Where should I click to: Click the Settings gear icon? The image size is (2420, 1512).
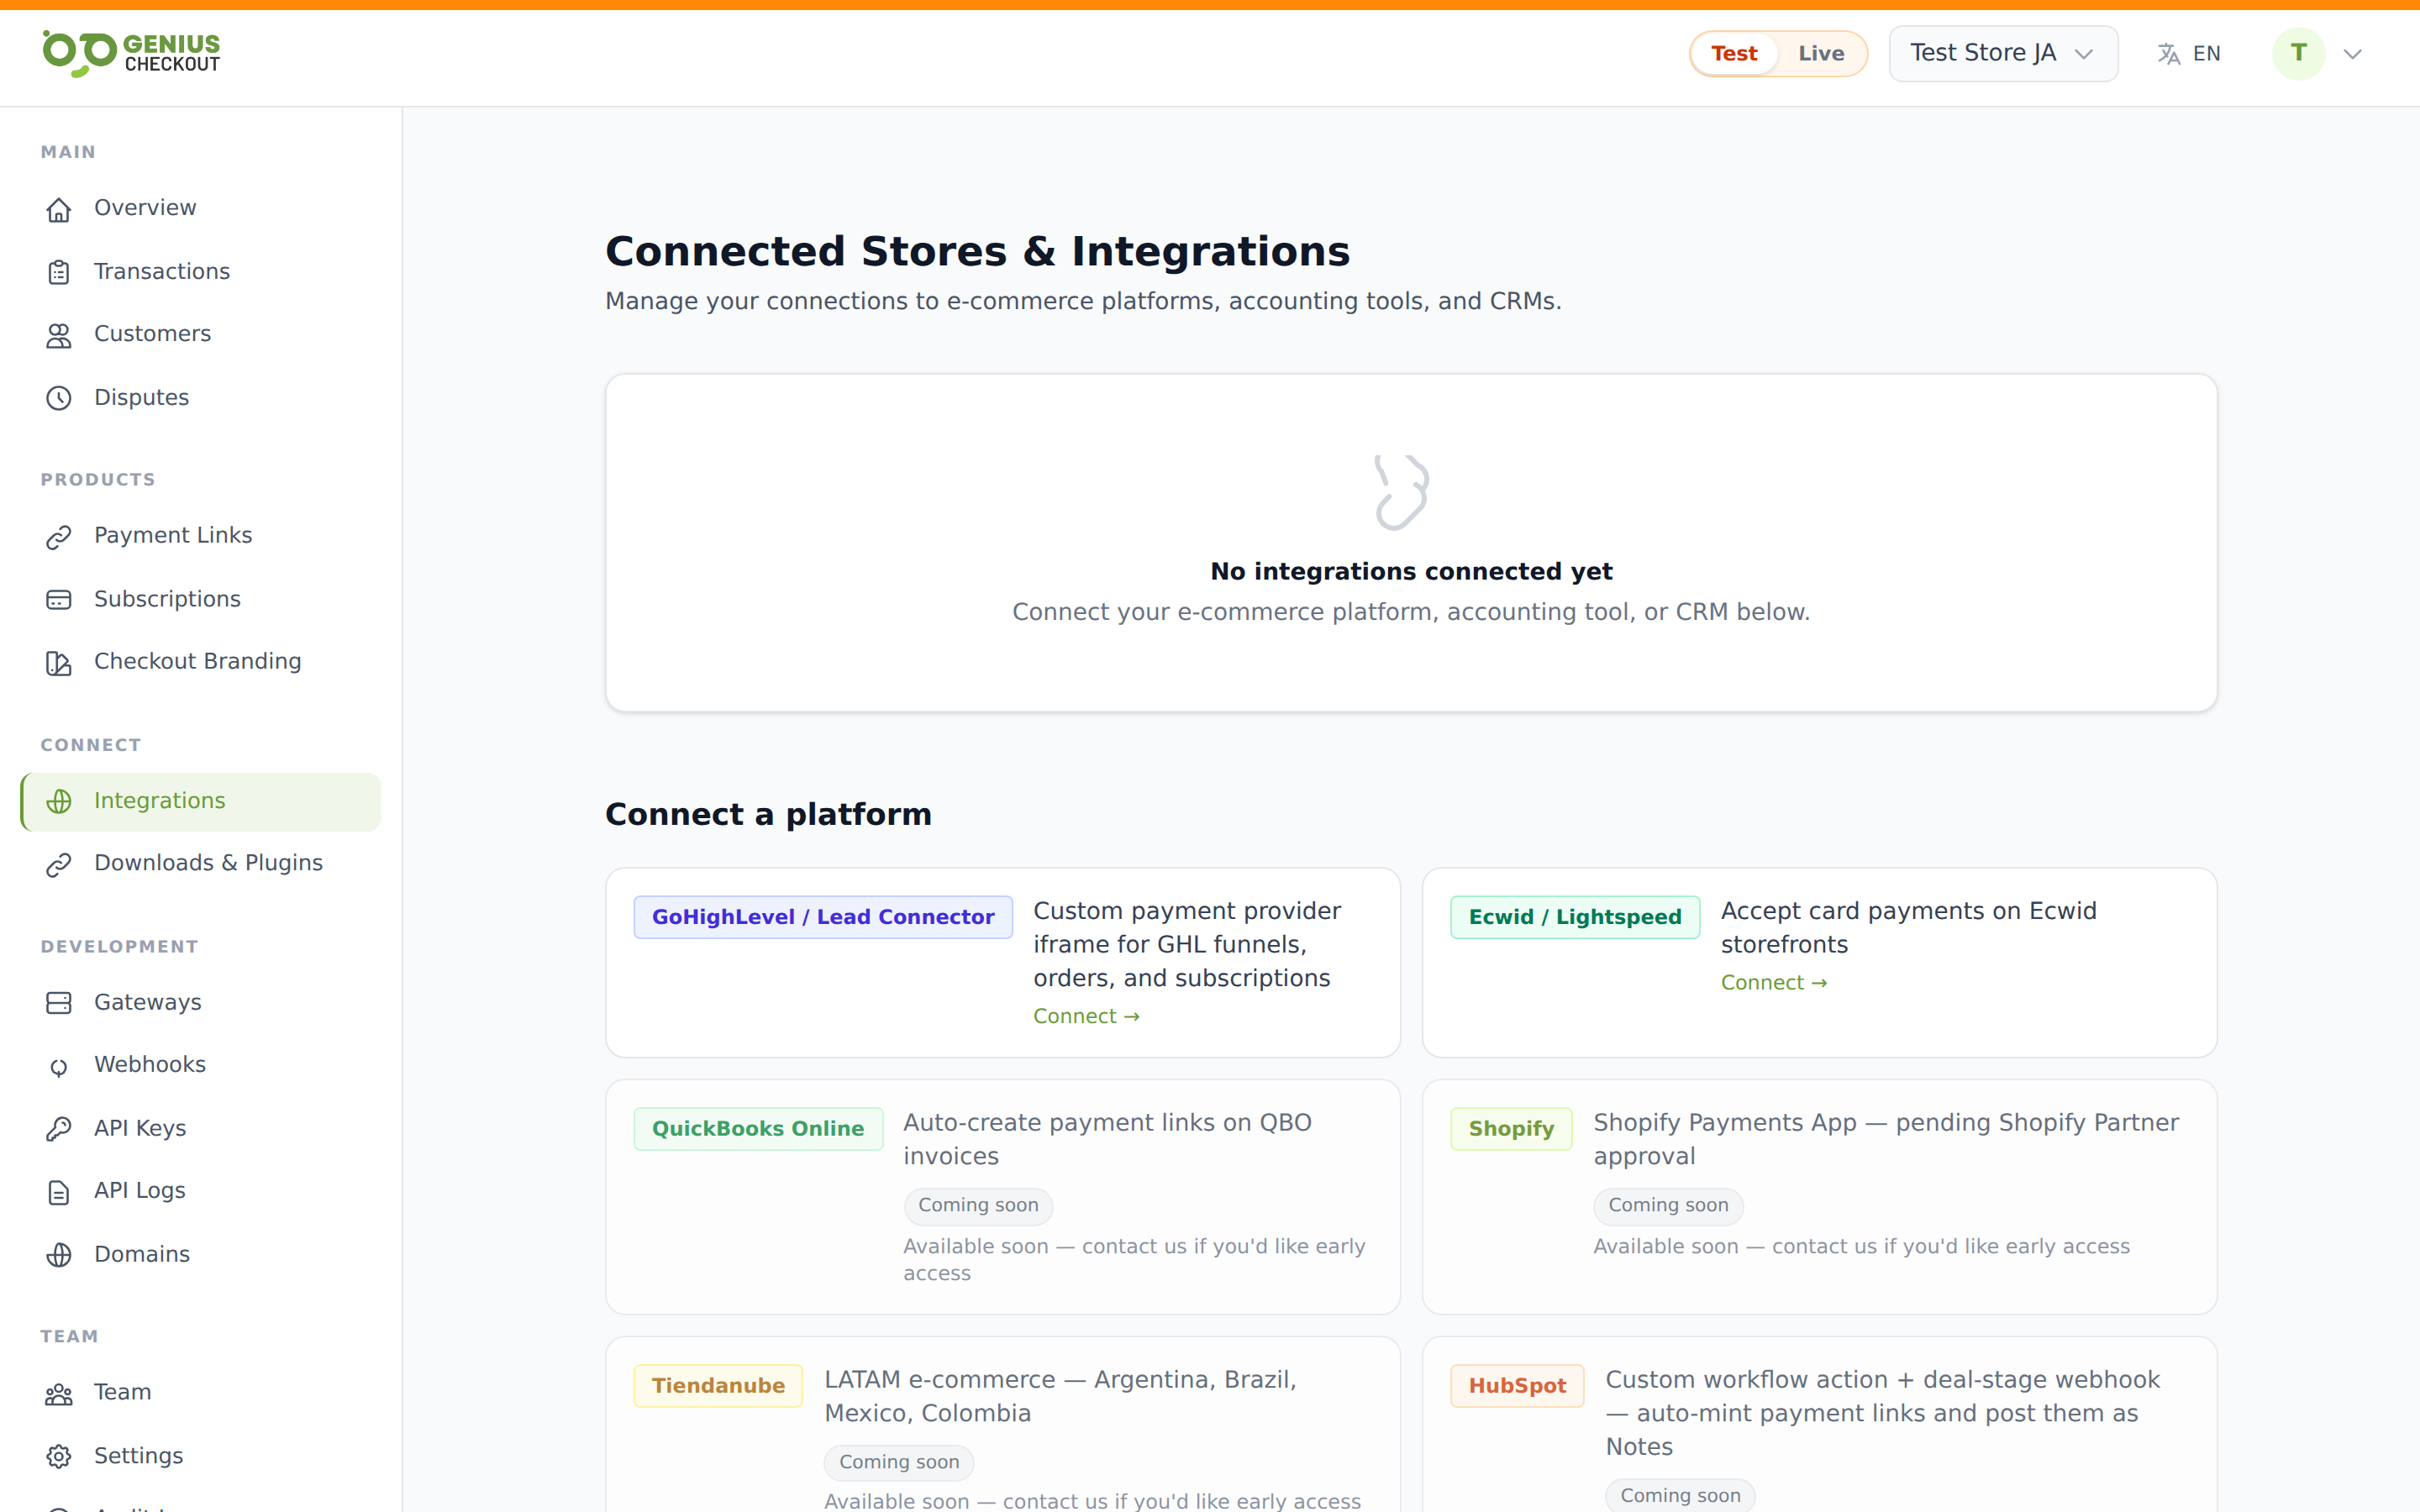click(x=59, y=1457)
